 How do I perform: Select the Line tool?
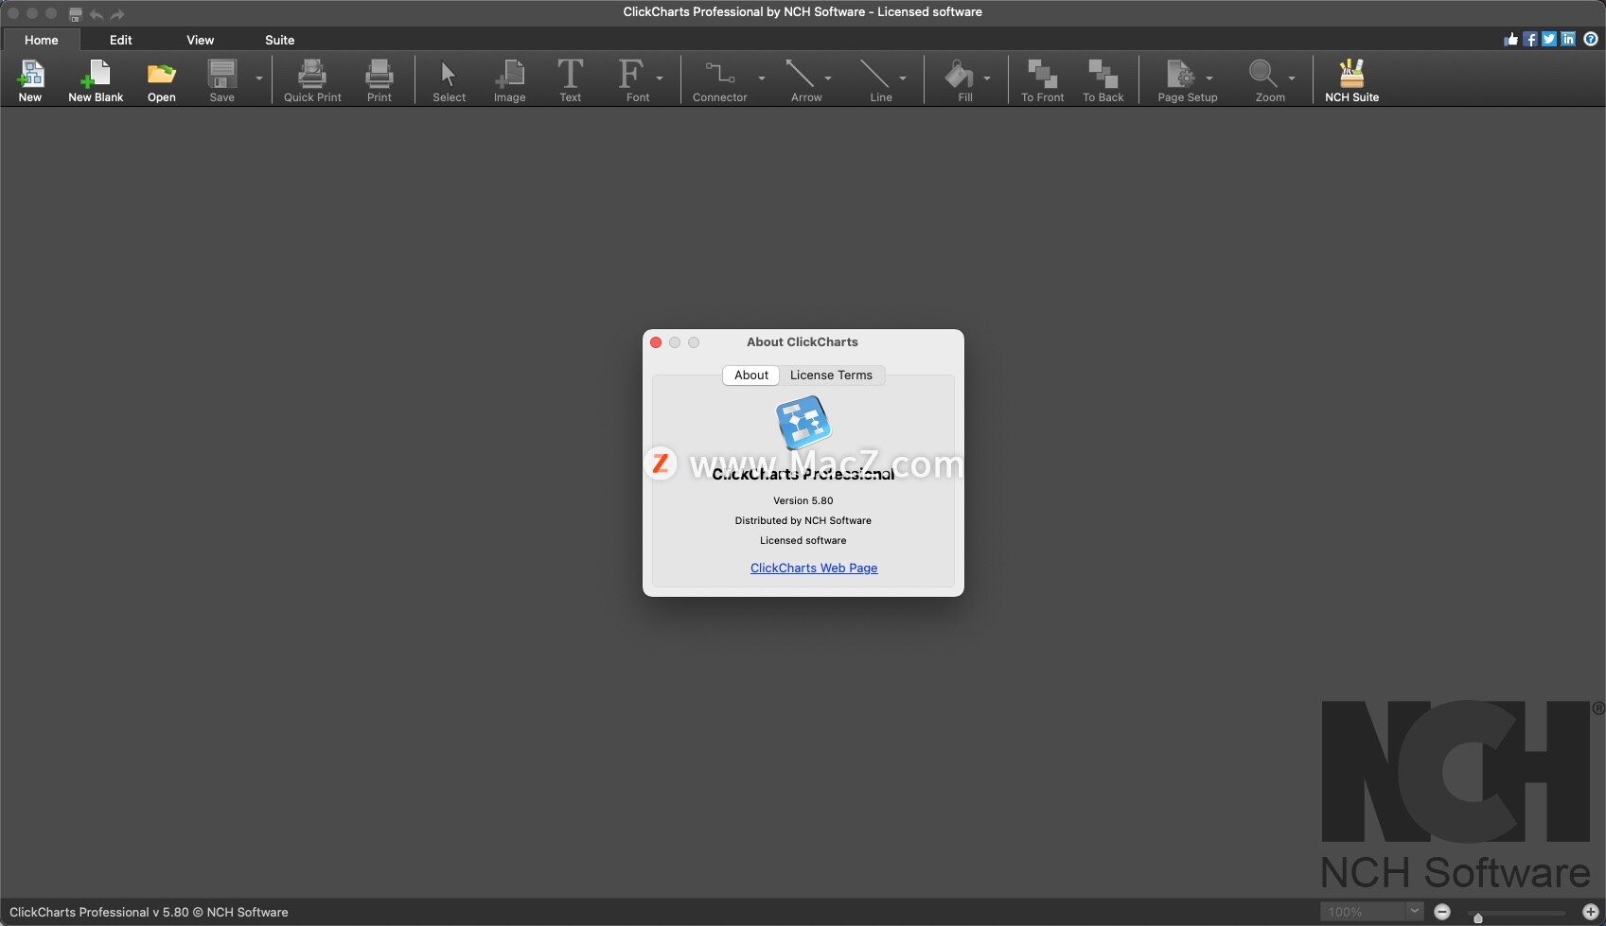(874, 74)
